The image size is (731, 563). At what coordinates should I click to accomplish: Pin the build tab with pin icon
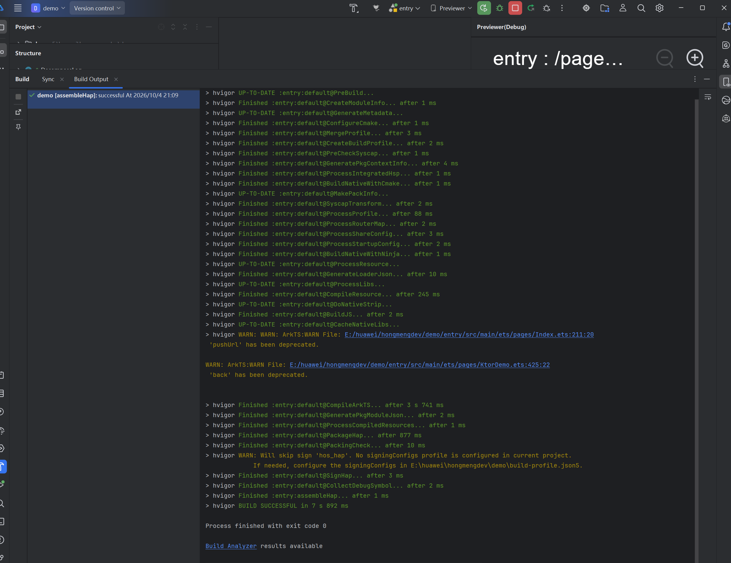pyautogui.click(x=18, y=127)
